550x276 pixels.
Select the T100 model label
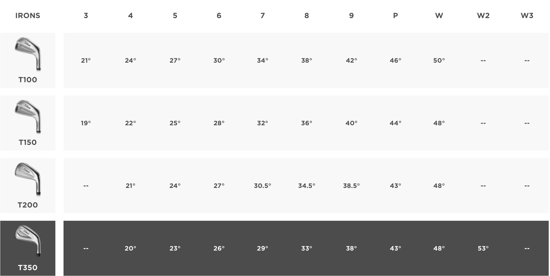[x=28, y=80]
